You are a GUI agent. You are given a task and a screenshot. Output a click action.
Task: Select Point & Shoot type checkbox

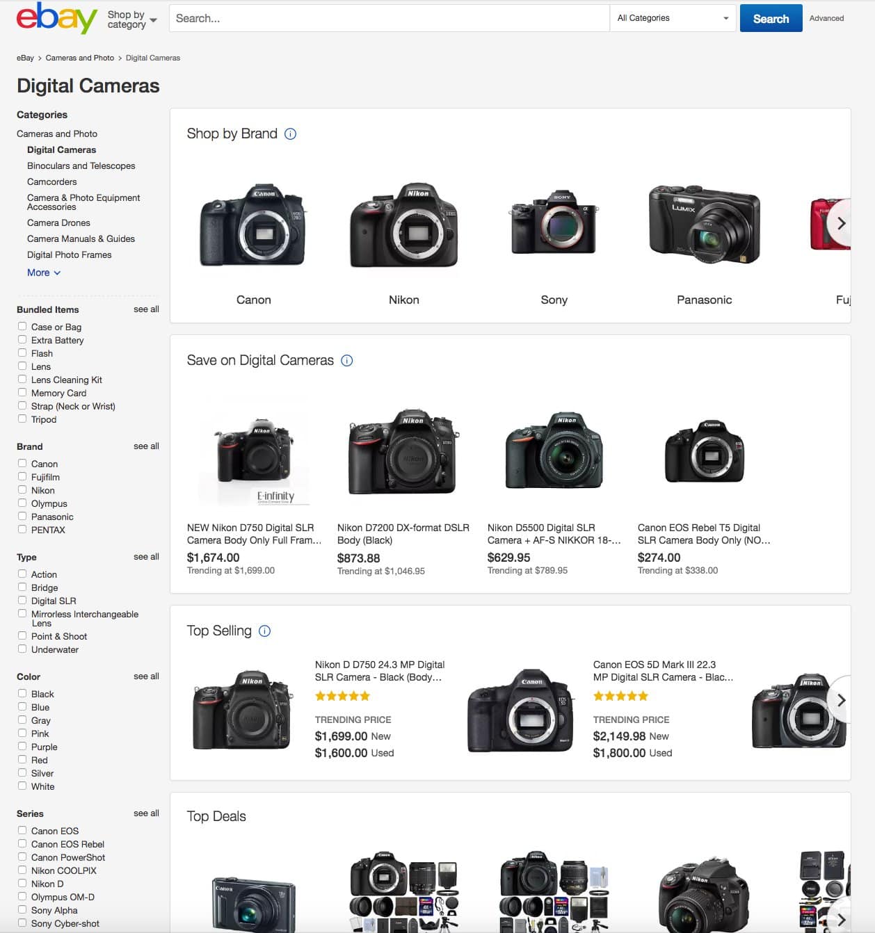click(x=22, y=635)
